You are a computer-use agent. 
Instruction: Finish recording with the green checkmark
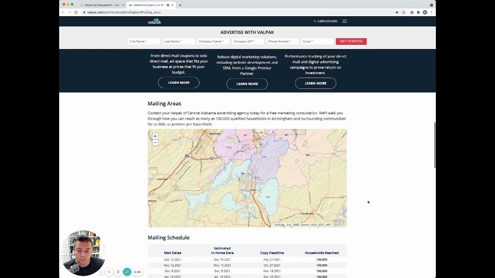click(x=127, y=272)
